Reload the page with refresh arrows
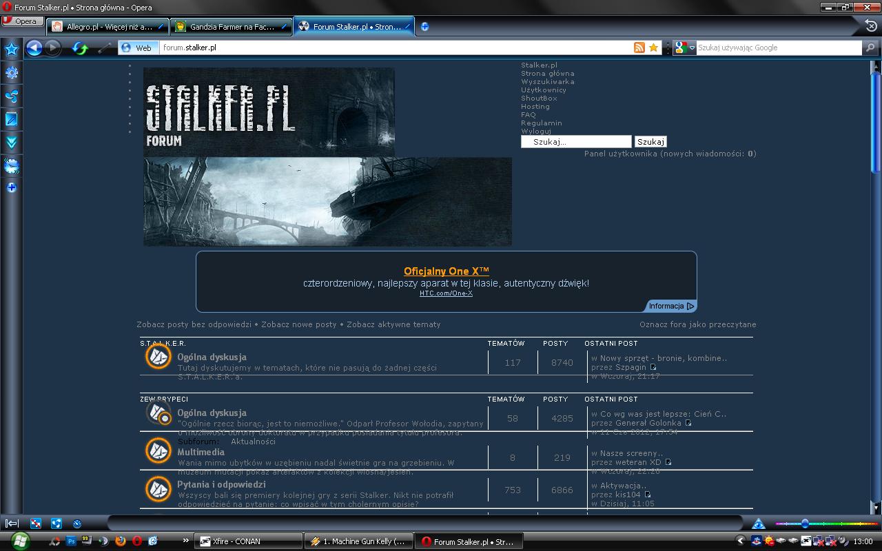Viewport: 882px width, 551px height. point(81,48)
